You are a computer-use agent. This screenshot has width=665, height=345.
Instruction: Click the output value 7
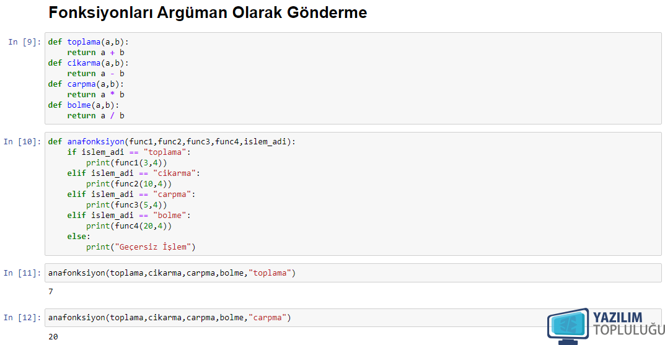[x=51, y=292]
